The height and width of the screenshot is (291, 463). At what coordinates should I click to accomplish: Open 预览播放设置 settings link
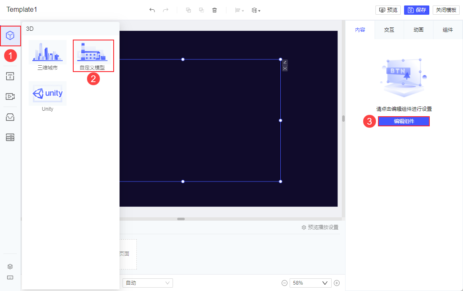click(320, 227)
